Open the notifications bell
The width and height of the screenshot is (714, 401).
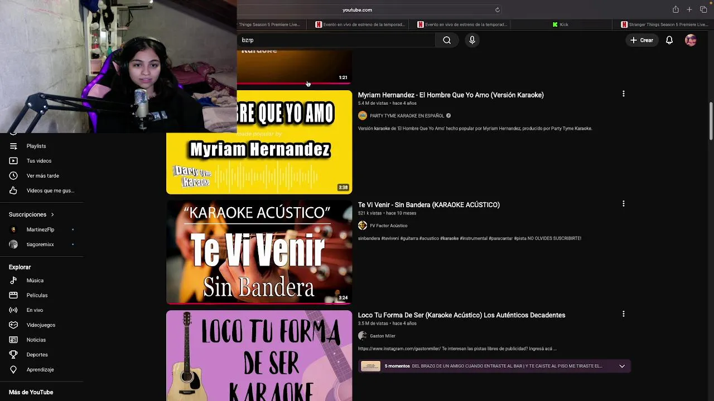pyautogui.click(x=669, y=40)
